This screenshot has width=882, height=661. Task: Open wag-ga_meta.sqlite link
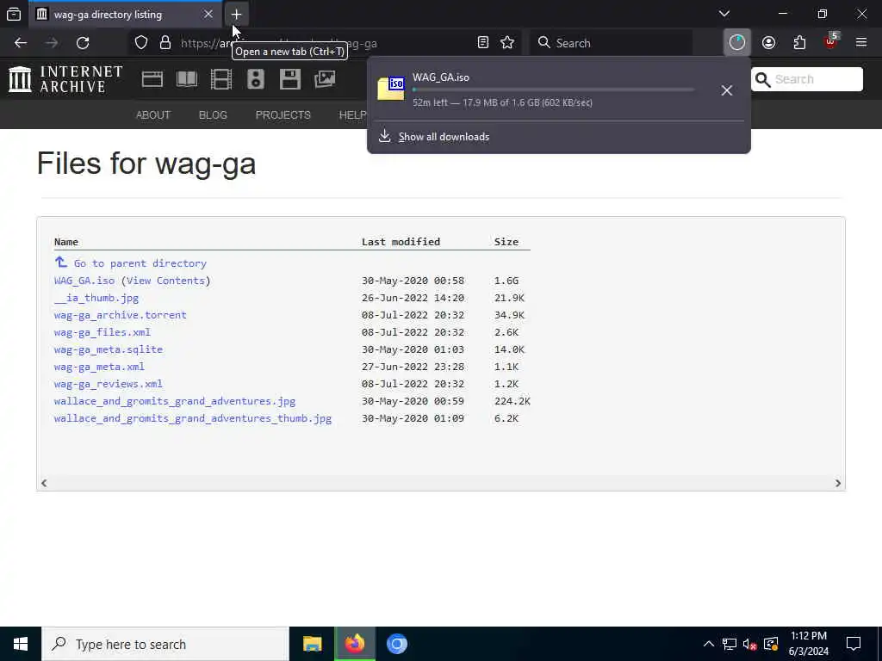[108, 349]
